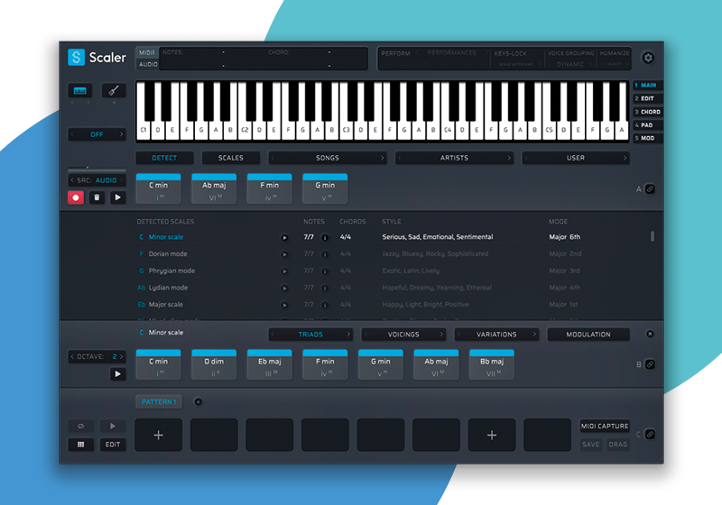722x505 pixels.
Task: Click the Bb maj chord pad
Action: 492,364
